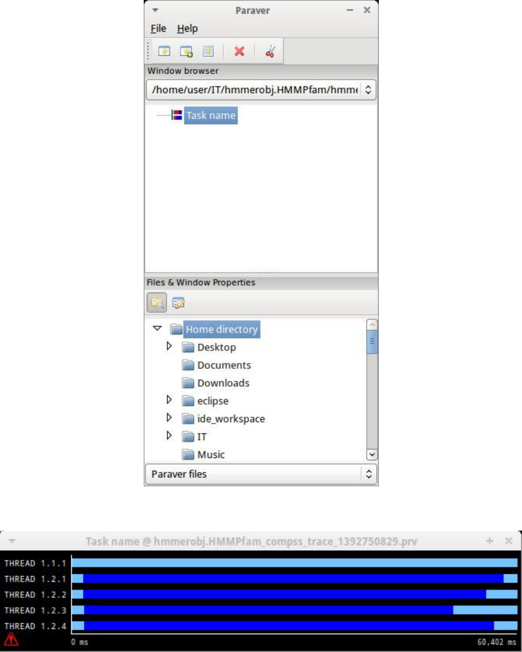Toggle the Files browser view button
Image resolution: width=522 pixels, height=652 pixels.
pyautogui.click(x=157, y=302)
